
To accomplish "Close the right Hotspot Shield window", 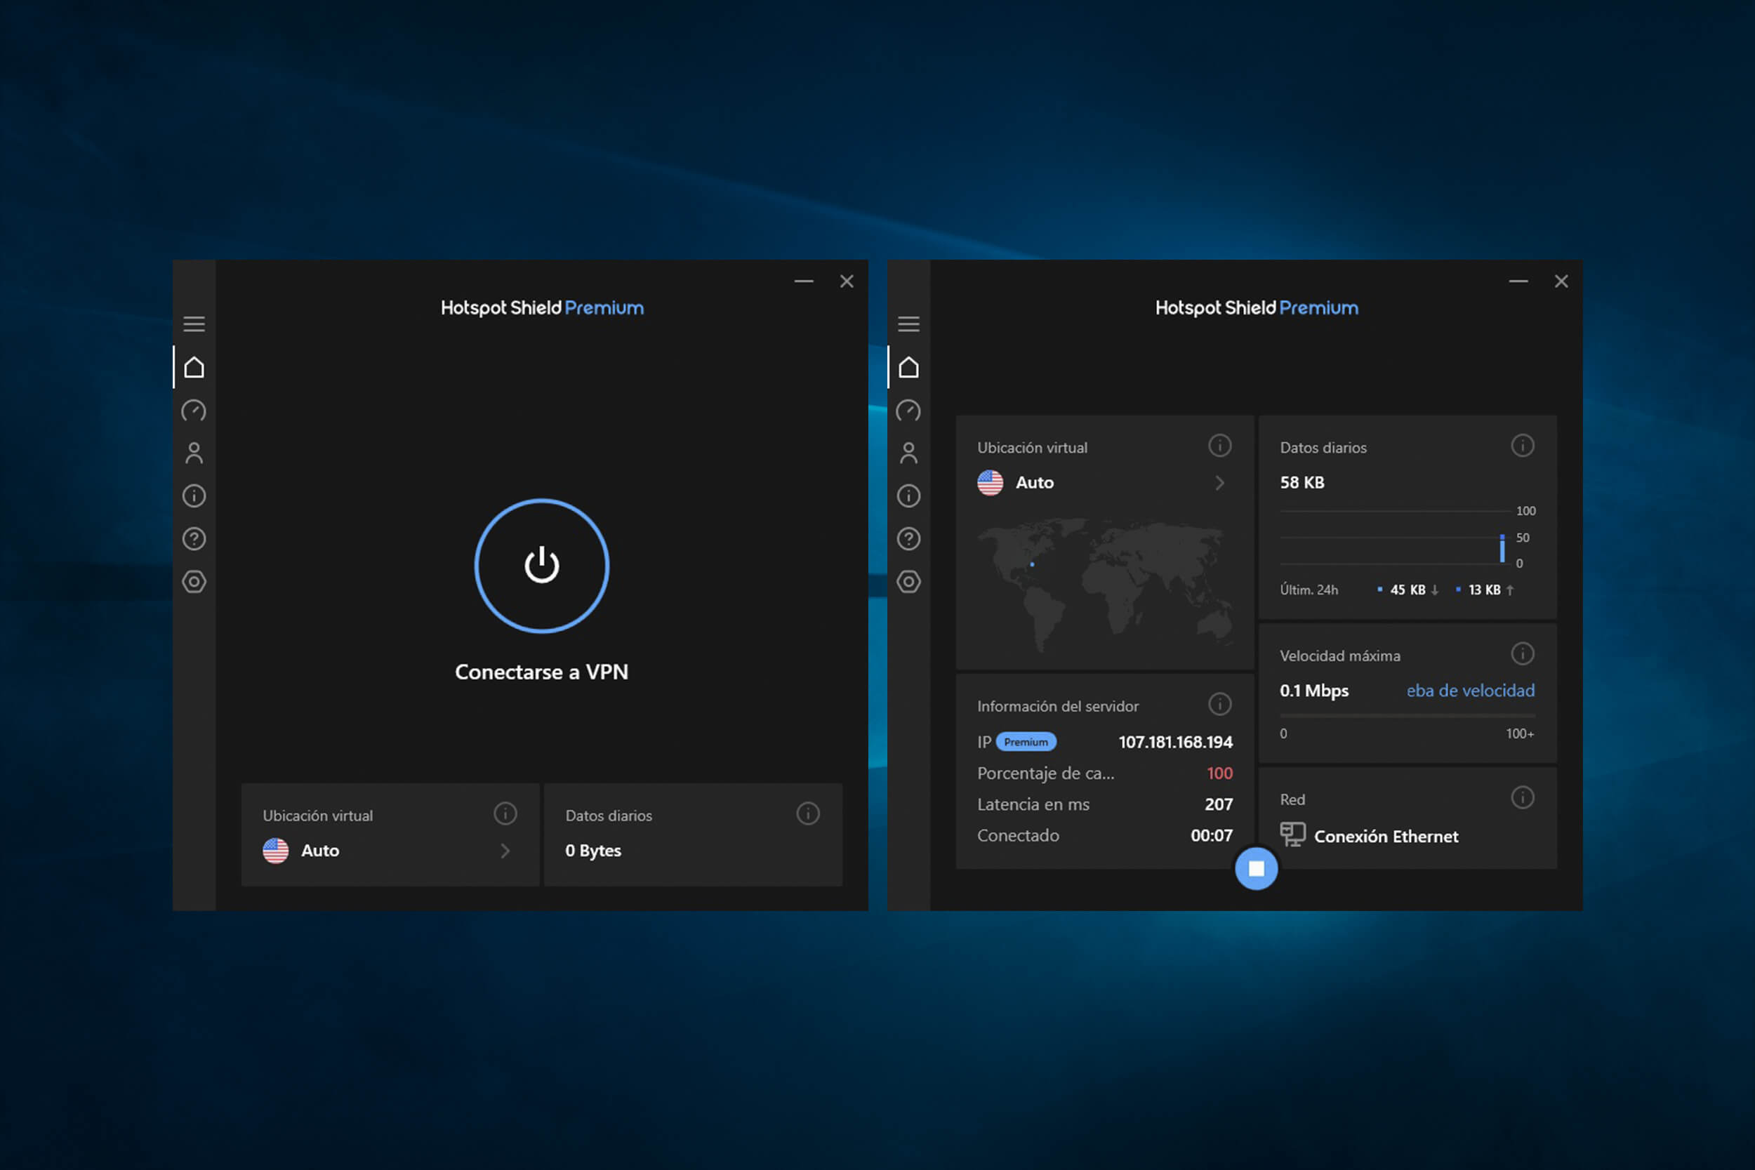I will click(1562, 281).
